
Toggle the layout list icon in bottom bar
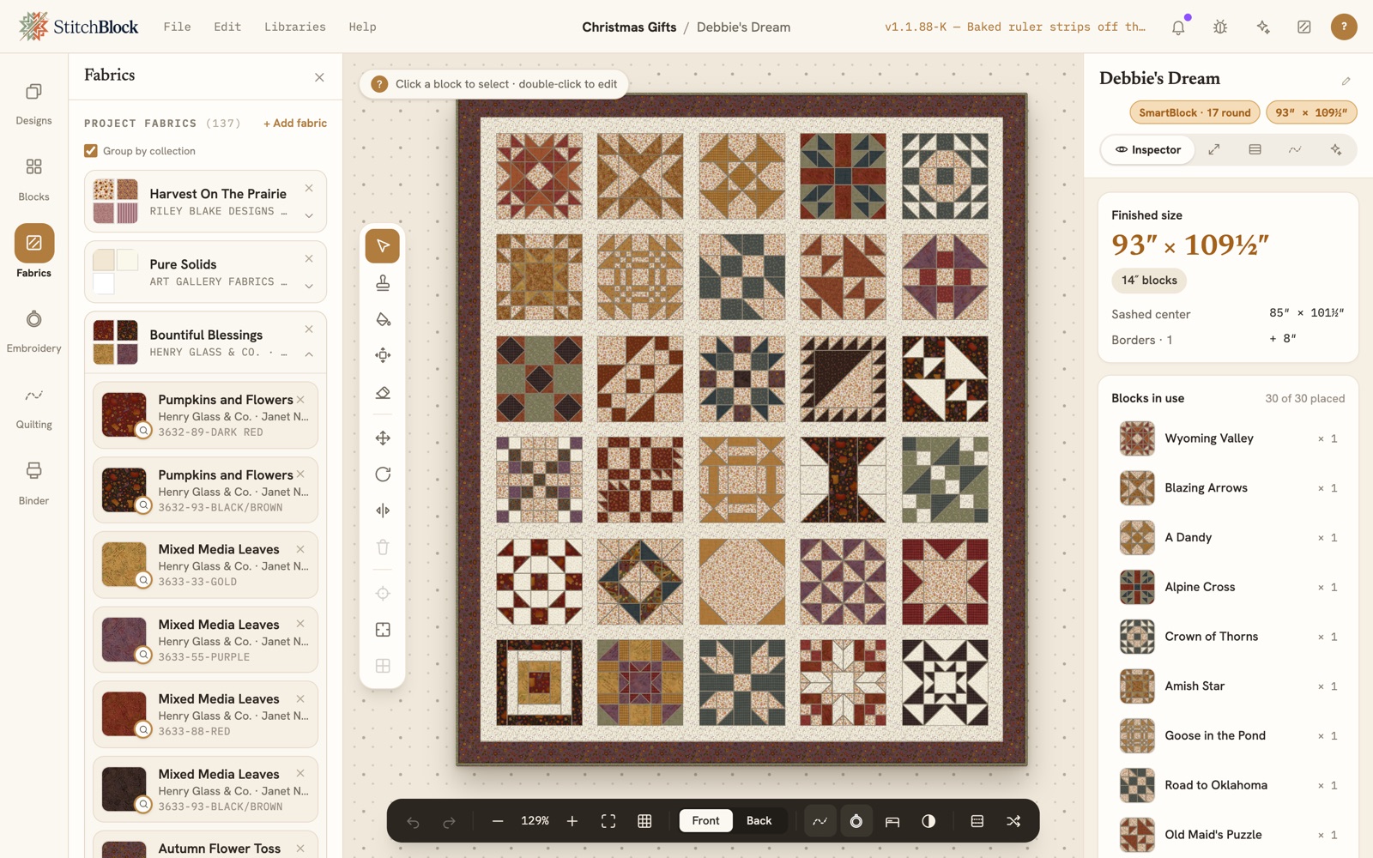977,821
